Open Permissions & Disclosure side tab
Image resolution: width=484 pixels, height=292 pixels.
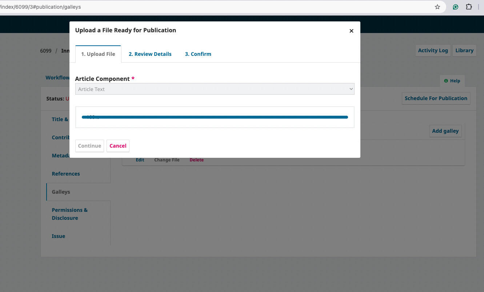[x=70, y=214]
